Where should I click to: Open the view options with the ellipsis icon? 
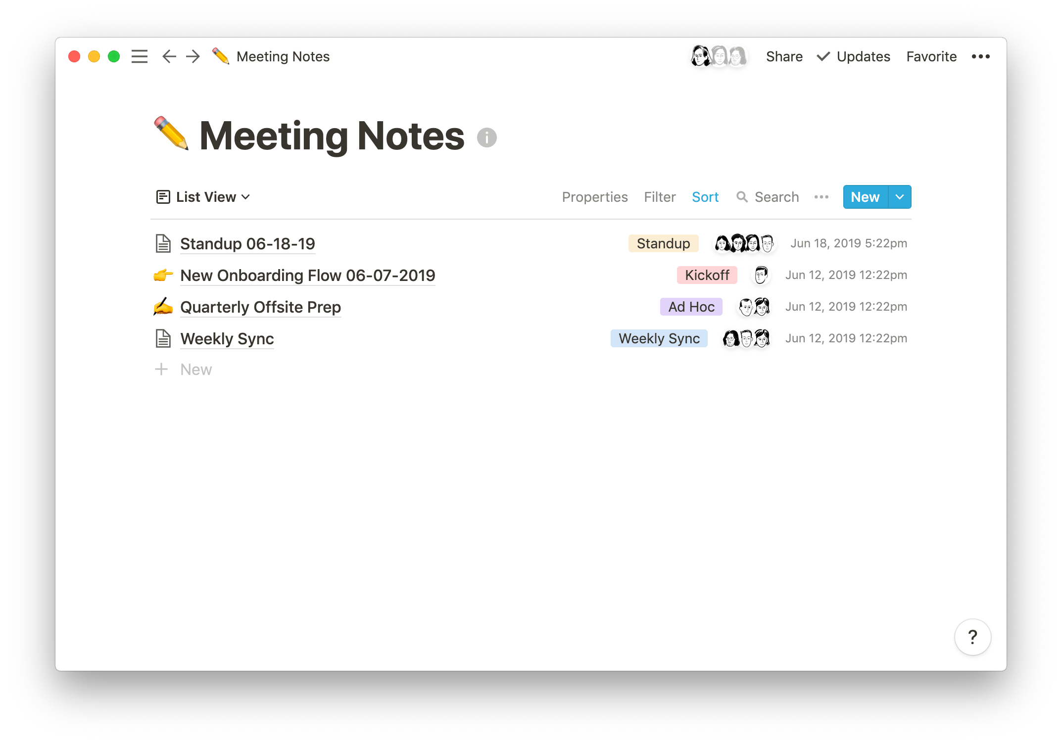click(x=821, y=197)
